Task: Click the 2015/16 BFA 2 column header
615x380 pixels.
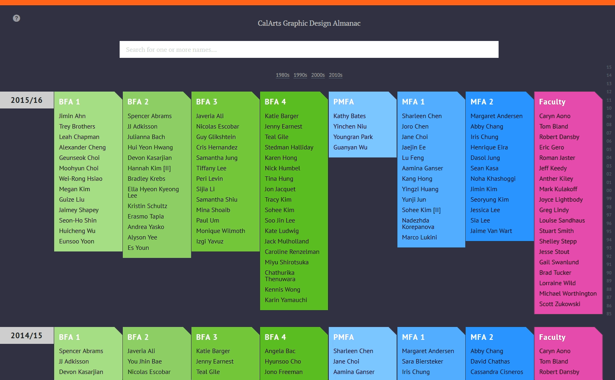Action: [138, 102]
